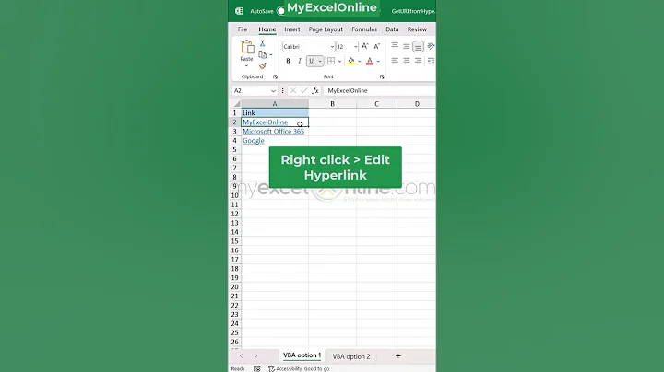Activate the Format Painter brush
664x372 pixels.
click(x=263, y=65)
